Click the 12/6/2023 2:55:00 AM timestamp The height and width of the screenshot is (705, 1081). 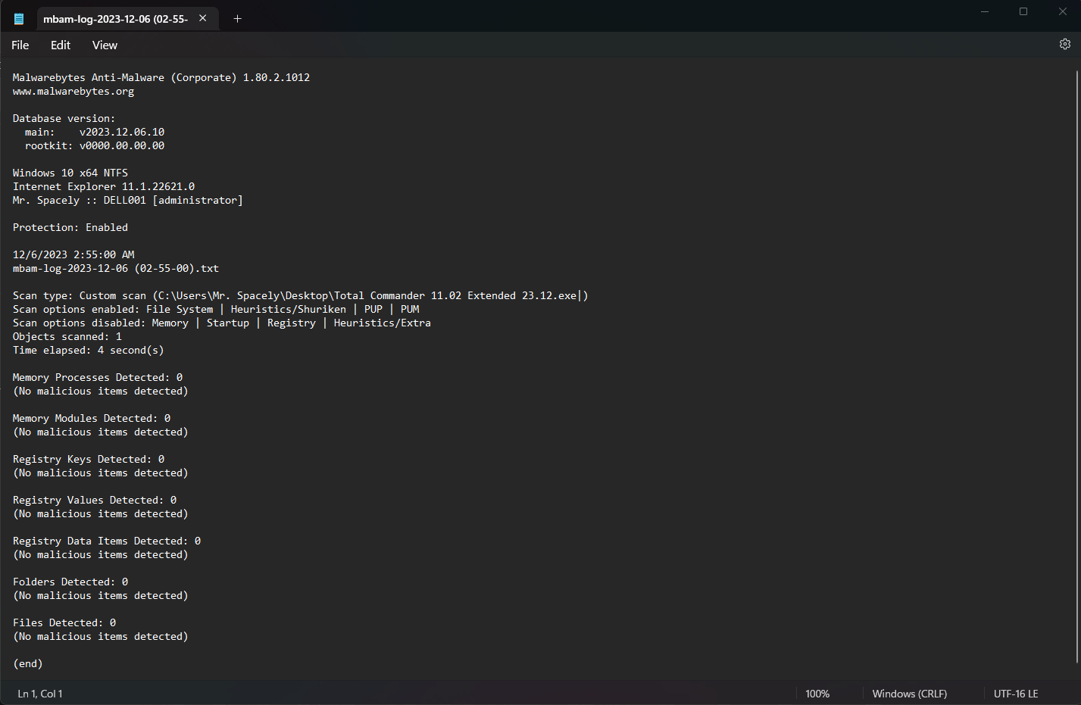pyautogui.click(x=73, y=254)
